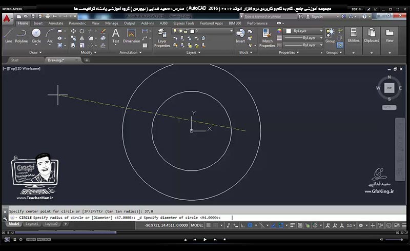Click the Save icon in quick access toolbar

33,16
